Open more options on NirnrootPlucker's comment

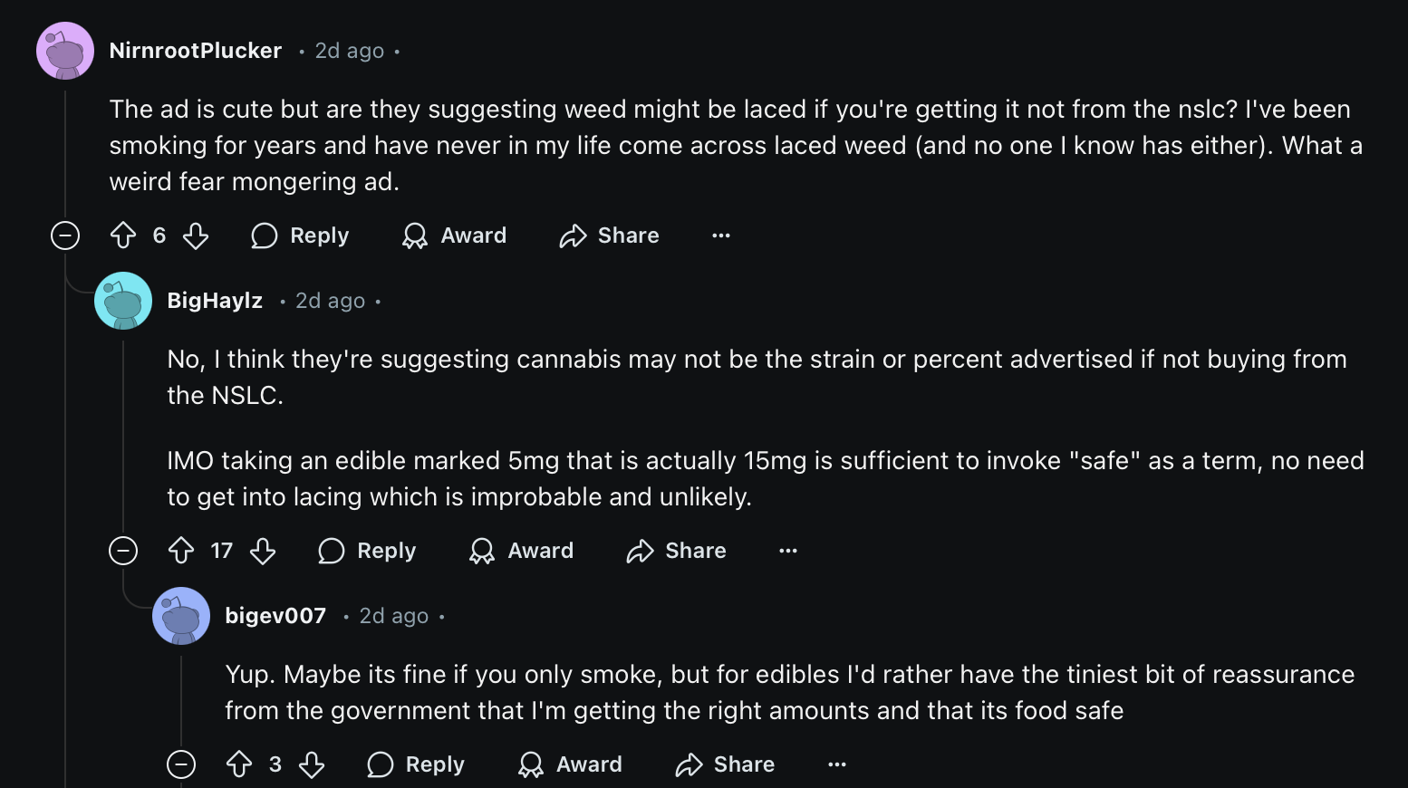pos(721,235)
